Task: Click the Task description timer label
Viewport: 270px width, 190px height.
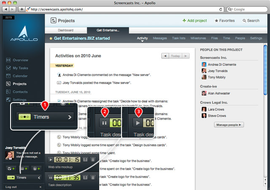Action: pos(60,185)
